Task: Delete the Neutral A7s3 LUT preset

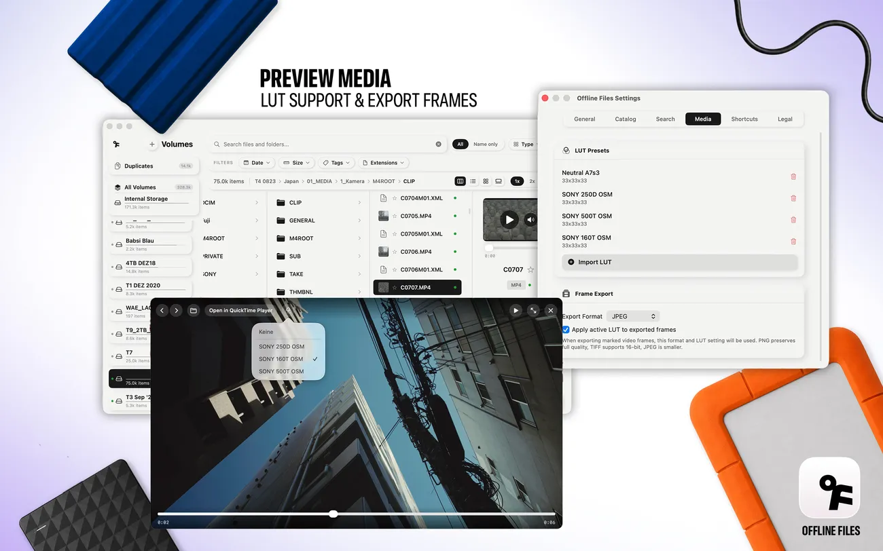Action: [x=793, y=176]
